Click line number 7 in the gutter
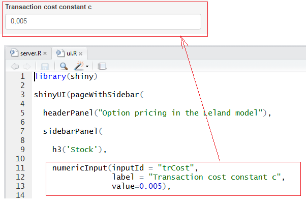Screen dimensions: 308x202 coord(22,131)
